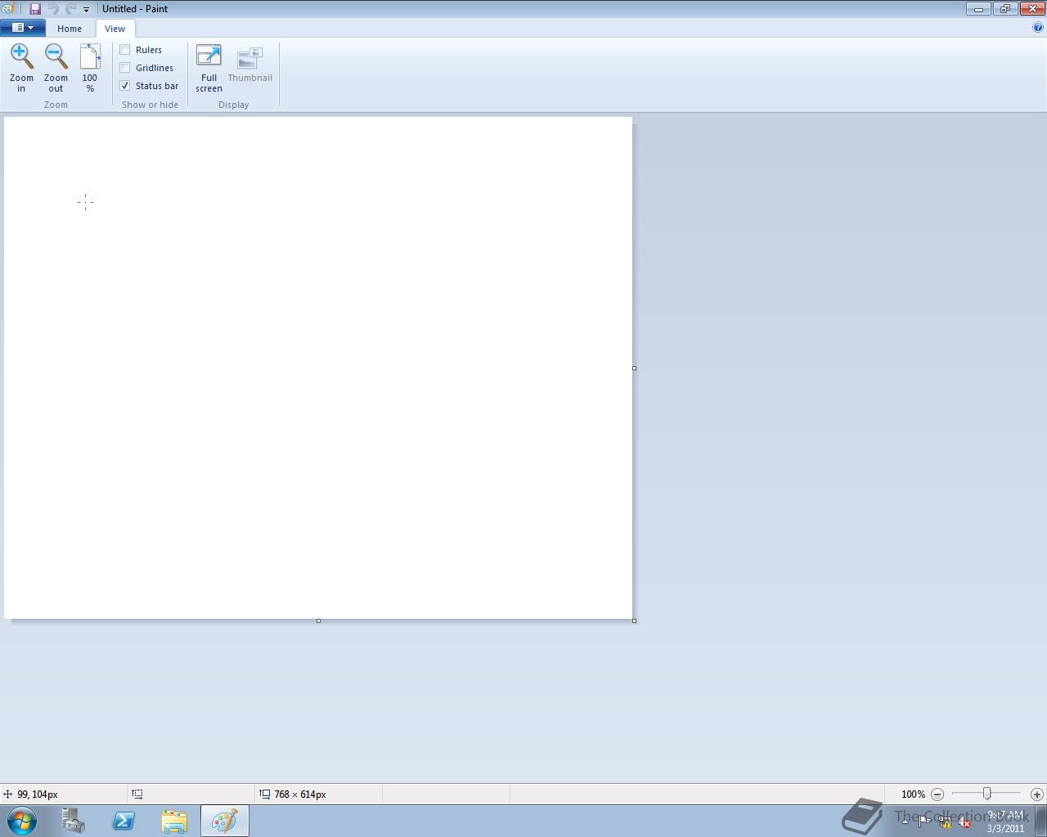
Task: Click the canvas bottom-edge resize handle
Action: click(x=318, y=621)
